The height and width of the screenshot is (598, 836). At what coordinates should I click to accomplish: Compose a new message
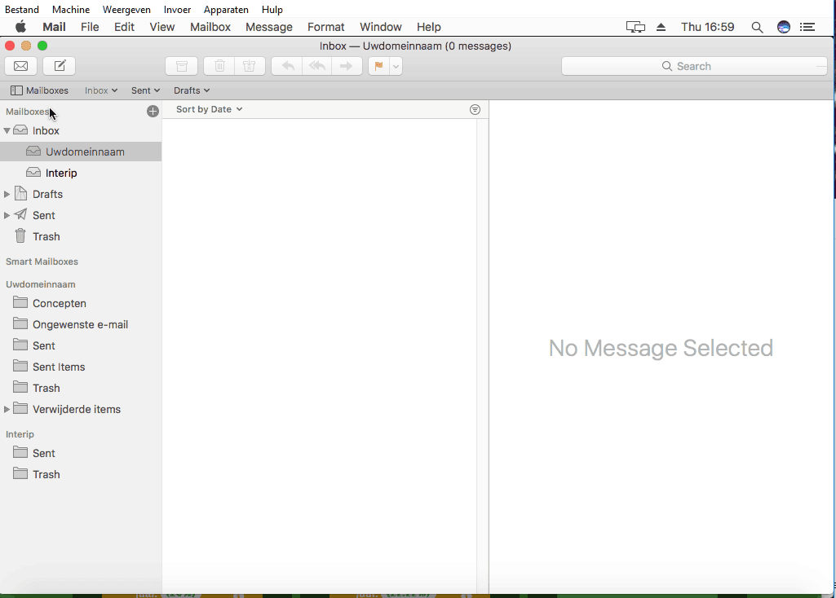click(60, 66)
